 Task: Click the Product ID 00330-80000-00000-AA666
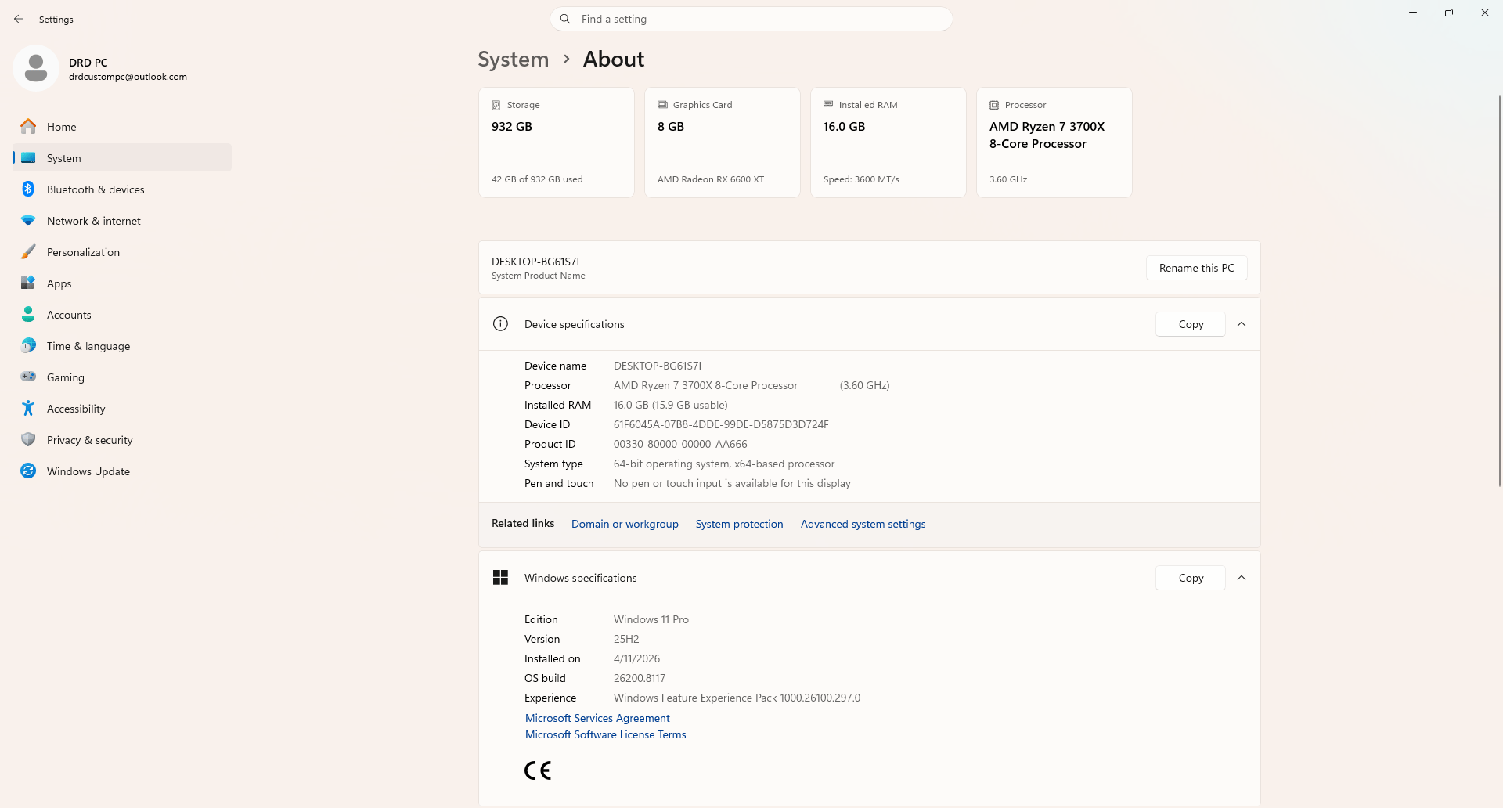pyautogui.click(x=680, y=444)
